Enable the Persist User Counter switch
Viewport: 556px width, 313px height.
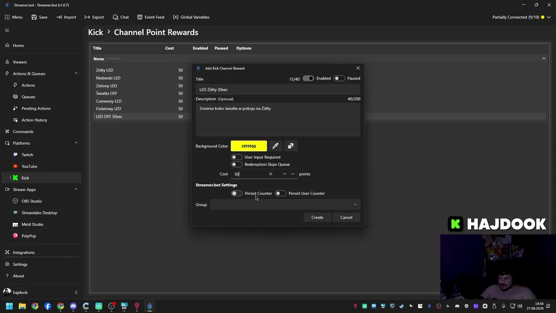pyautogui.click(x=281, y=193)
